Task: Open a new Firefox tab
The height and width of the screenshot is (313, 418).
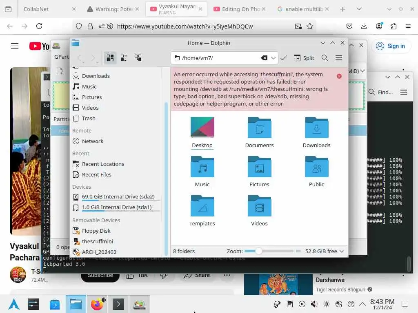Action: tap(343, 9)
